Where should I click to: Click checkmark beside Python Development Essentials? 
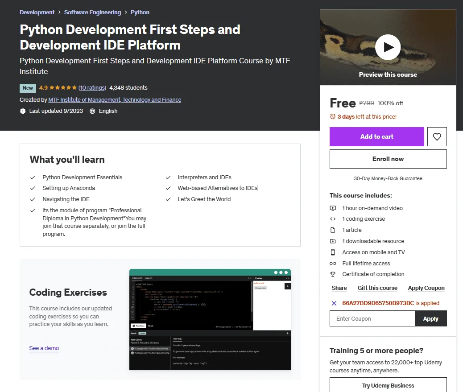tap(33, 177)
